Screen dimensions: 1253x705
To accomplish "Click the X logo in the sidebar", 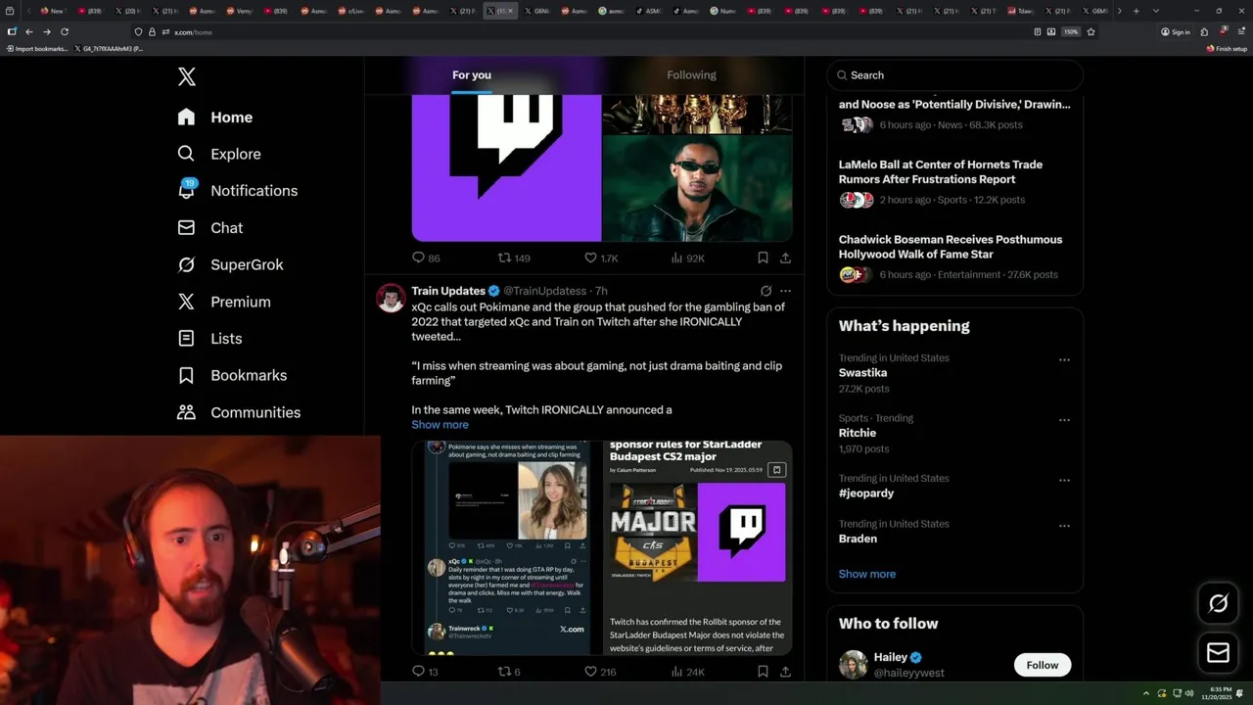I will 187,76.
